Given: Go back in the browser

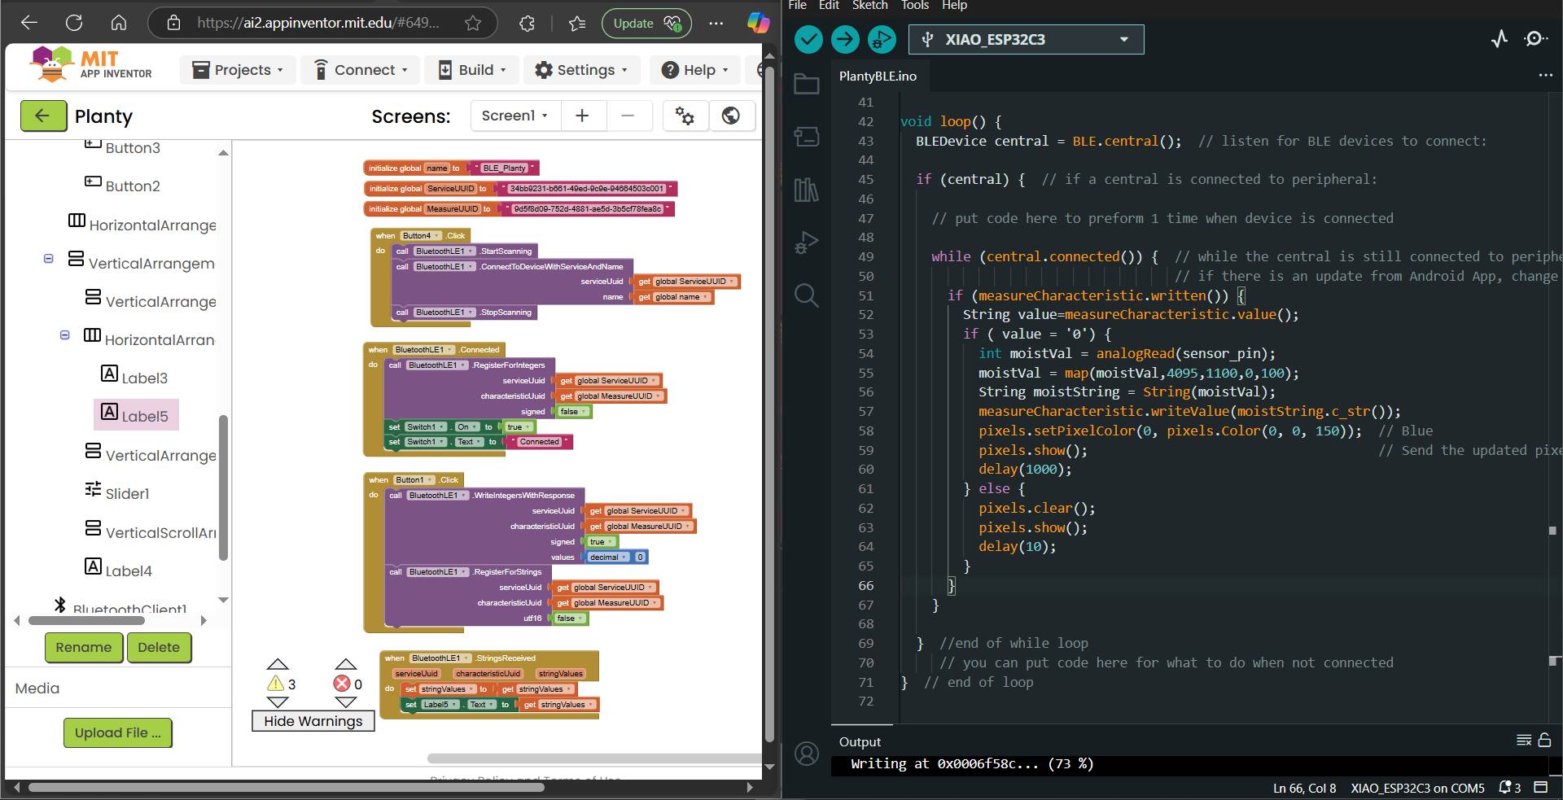Looking at the screenshot, I should click(29, 23).
